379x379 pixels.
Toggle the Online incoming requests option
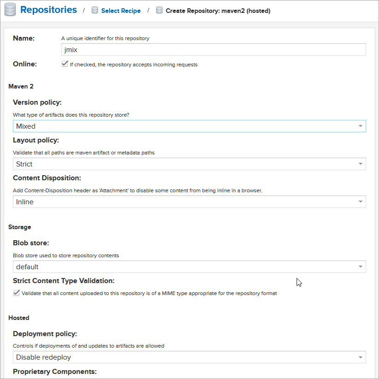coord(64,65)
